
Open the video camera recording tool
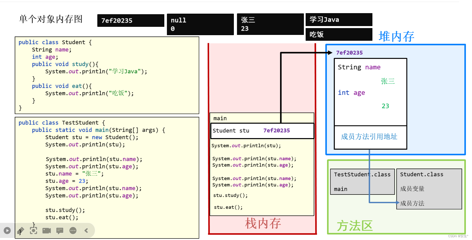click(x=47, y=230)
